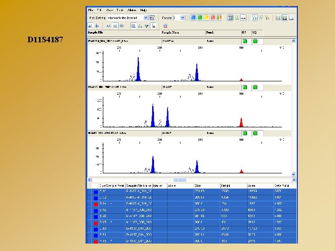
Task: Click the first blue peak in the bottom plot
Action: coord(153,165)
